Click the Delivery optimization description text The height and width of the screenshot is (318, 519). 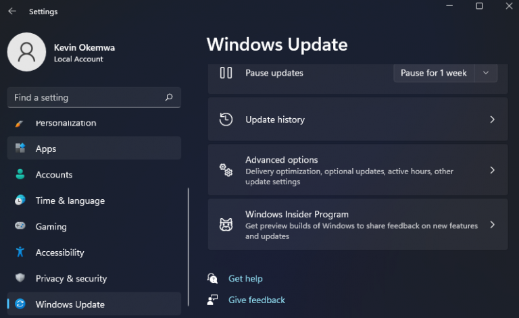[349, 176]
